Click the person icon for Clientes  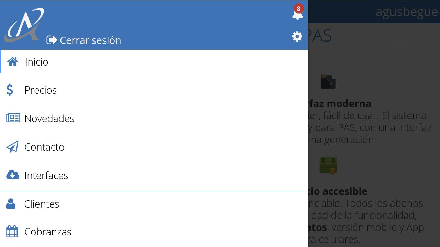tap(11, 203)
